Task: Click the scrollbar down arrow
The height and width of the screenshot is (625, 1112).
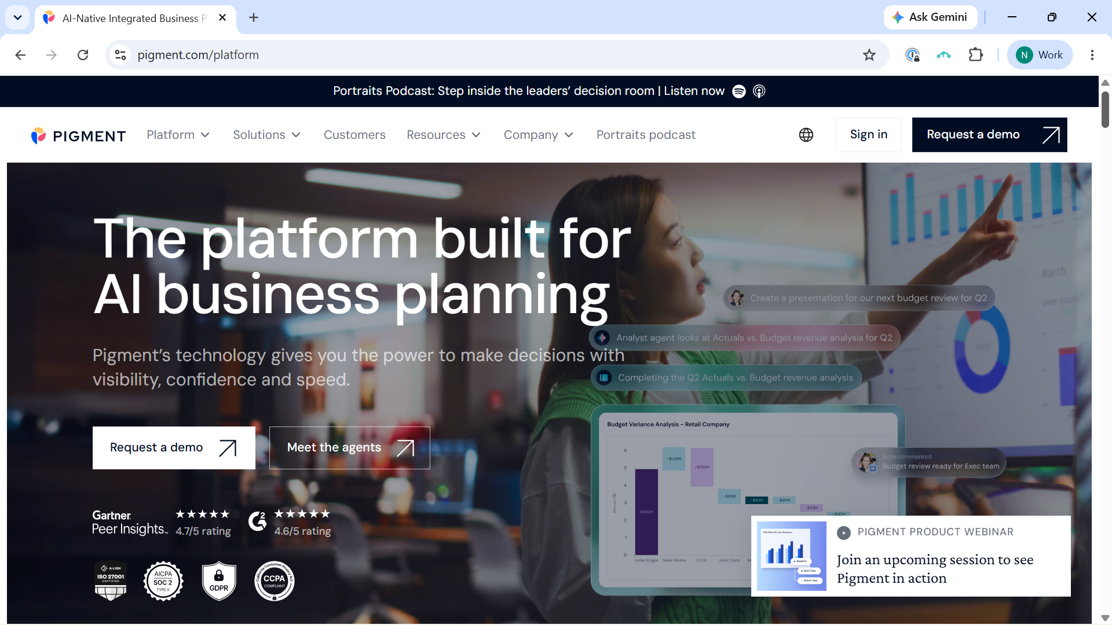Action: (1105, 618)
